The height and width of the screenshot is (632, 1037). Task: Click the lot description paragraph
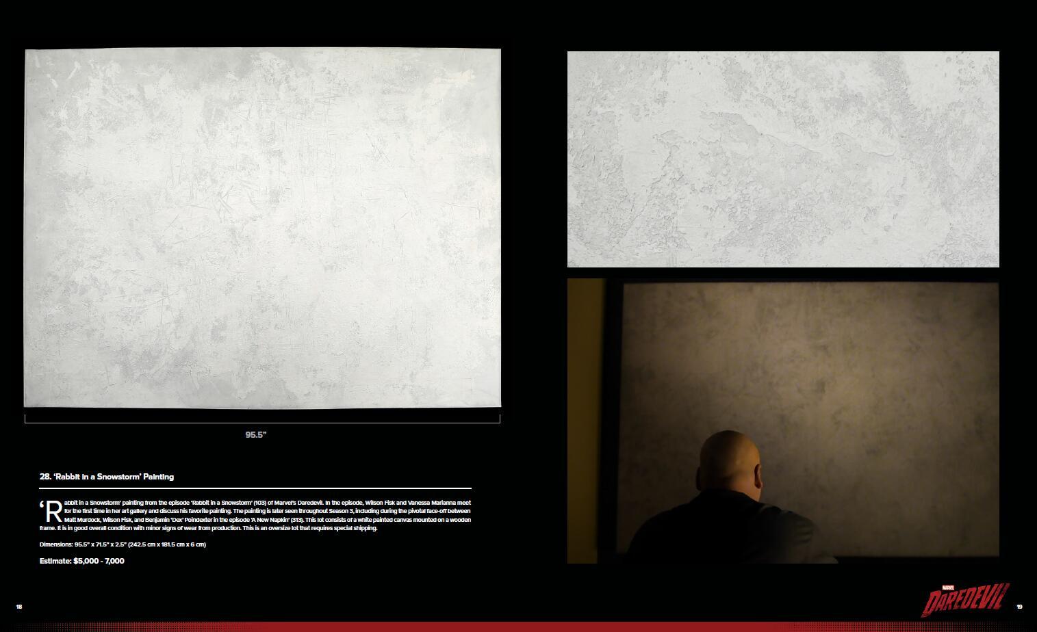255,515
